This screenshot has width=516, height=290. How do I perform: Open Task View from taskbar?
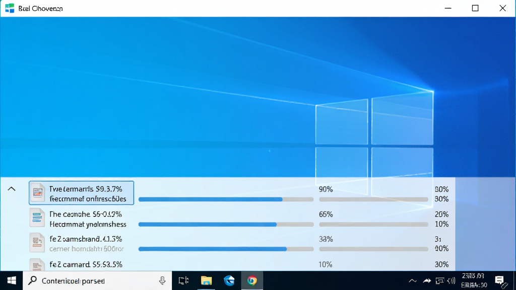pos(183,280)
